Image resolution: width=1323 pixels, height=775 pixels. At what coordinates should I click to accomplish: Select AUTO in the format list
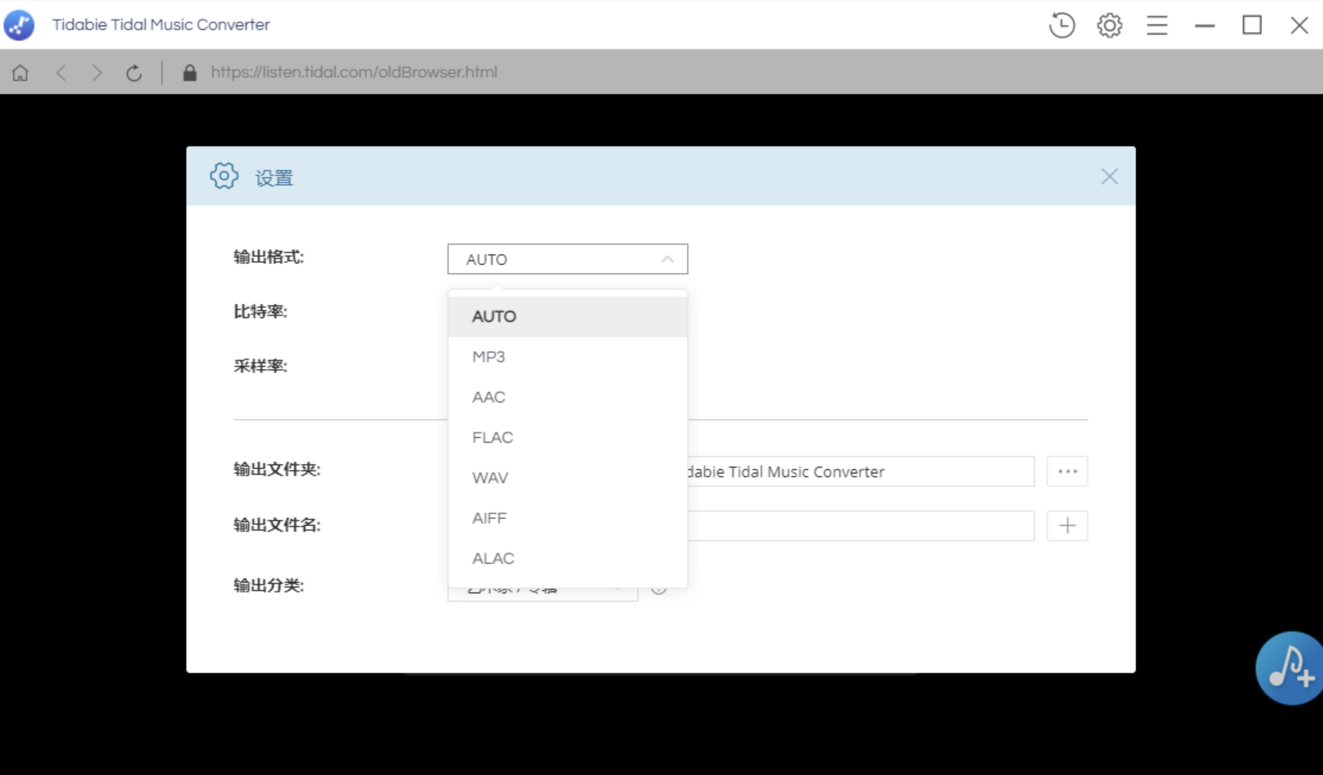567,316
